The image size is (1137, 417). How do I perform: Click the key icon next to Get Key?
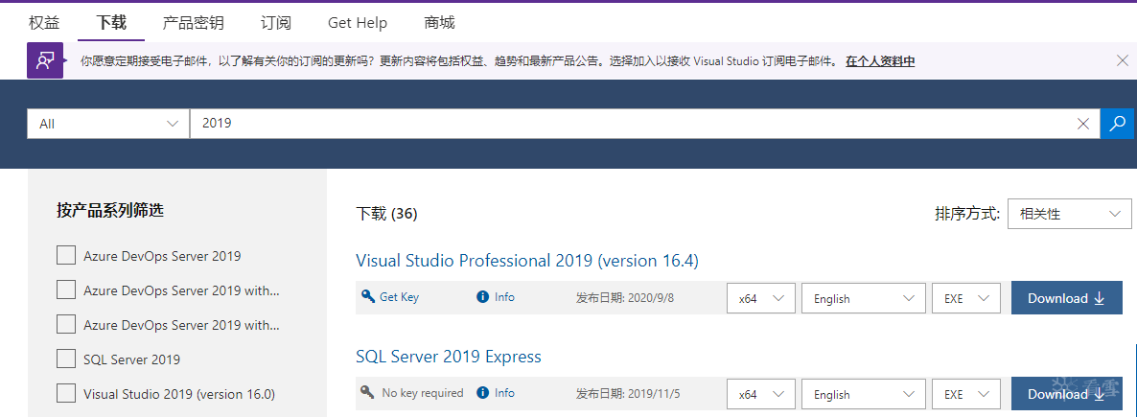coord(367,296)
